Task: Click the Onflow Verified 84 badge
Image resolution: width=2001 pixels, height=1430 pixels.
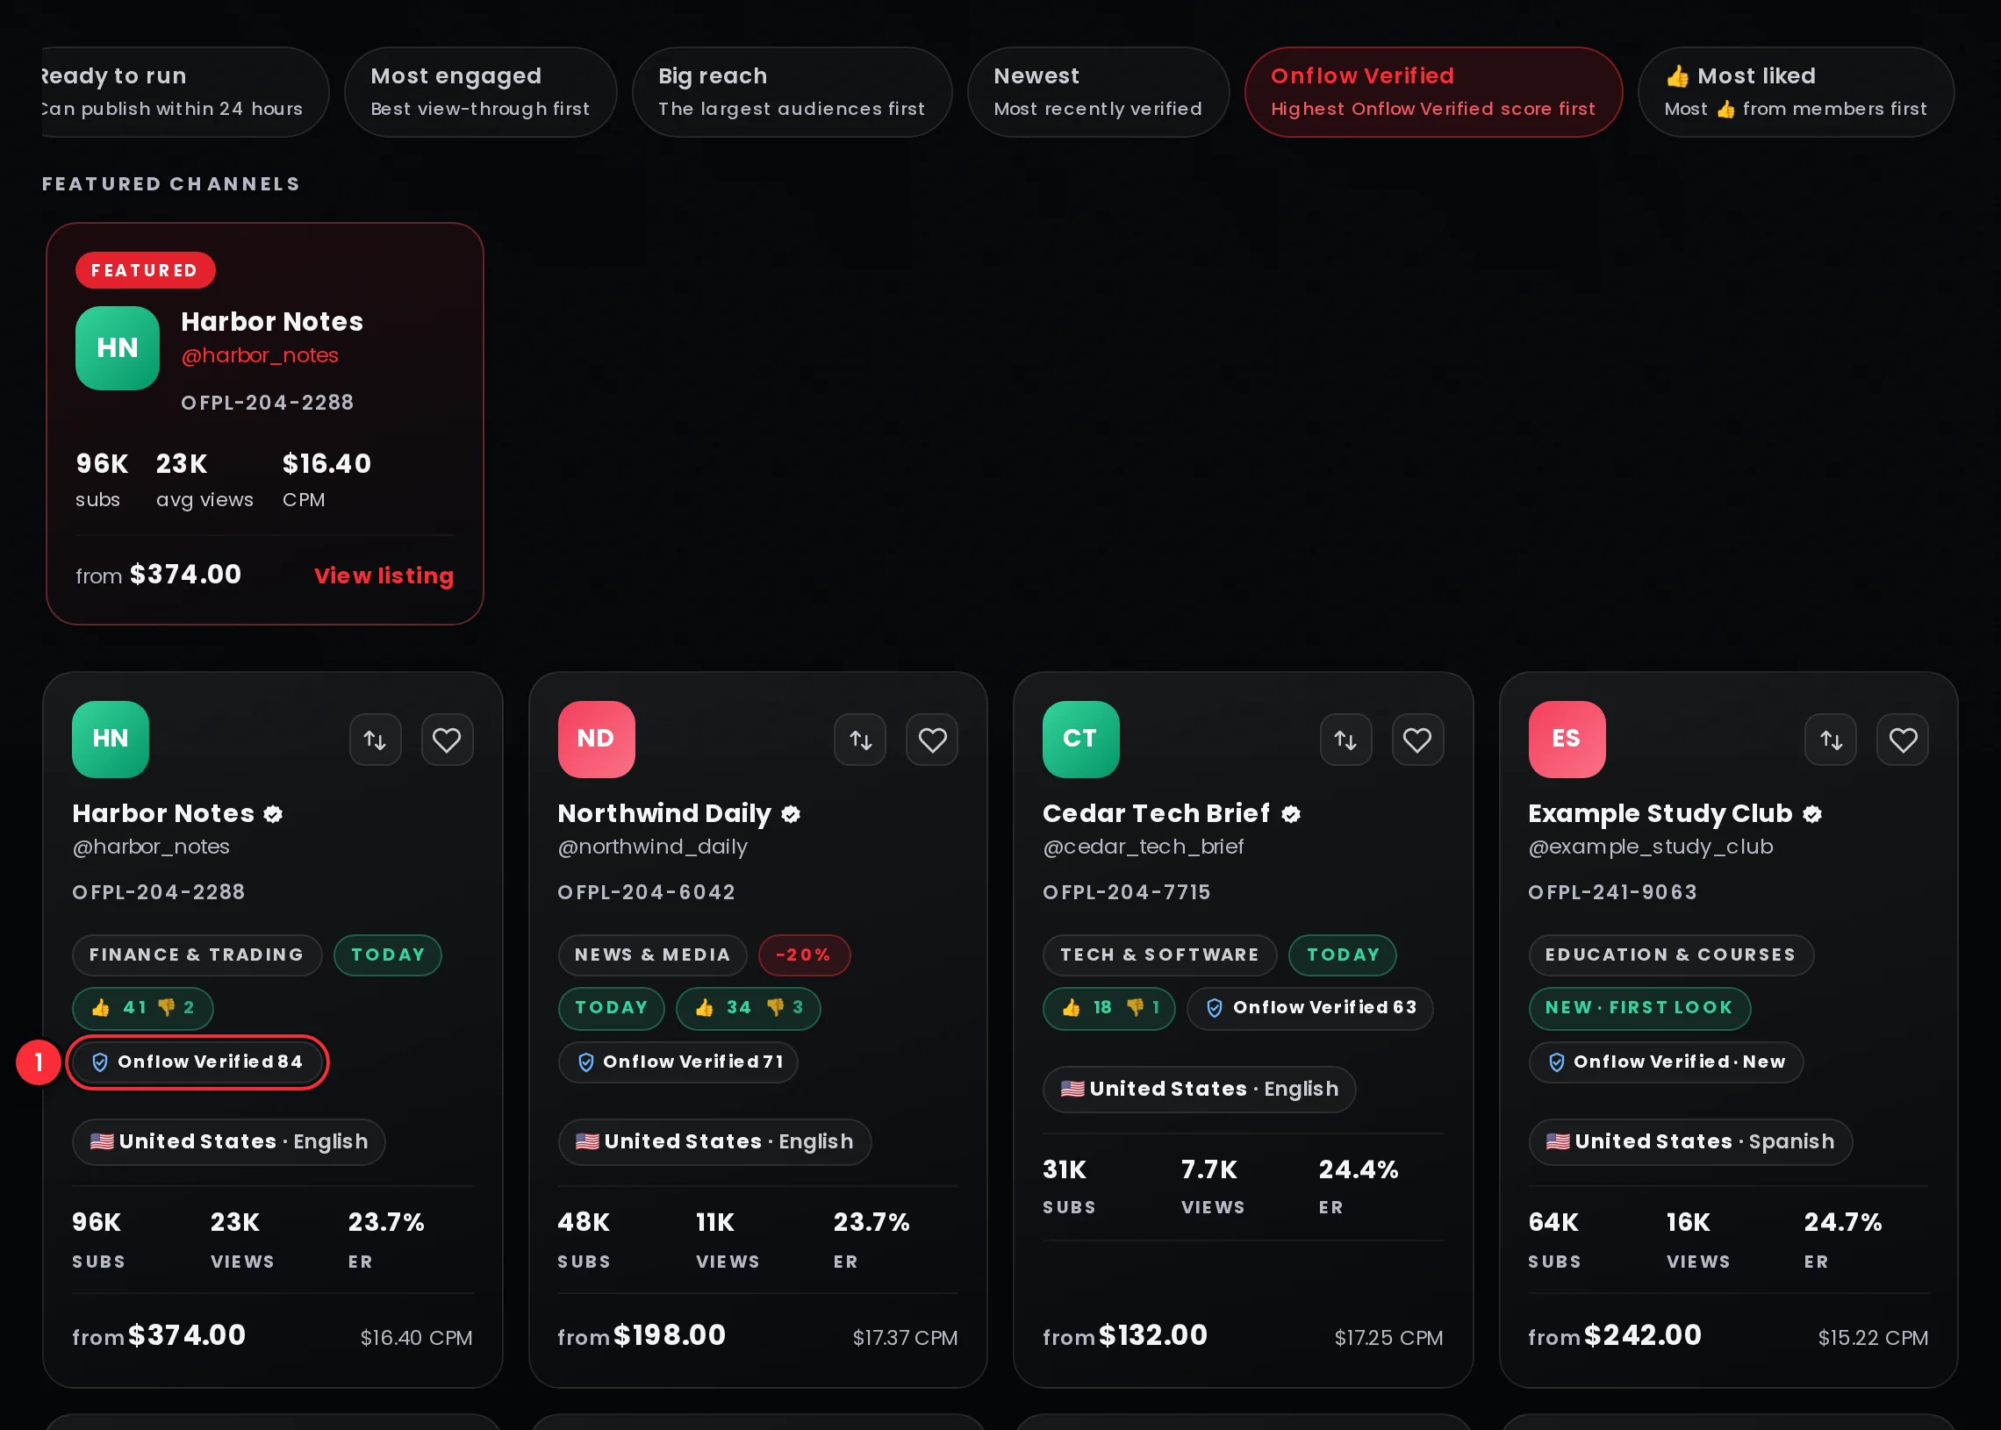Action: [197, 1062]
